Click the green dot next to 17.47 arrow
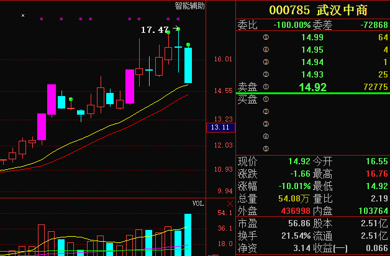The width and height of the screenshot is (390, 256). 178,29
